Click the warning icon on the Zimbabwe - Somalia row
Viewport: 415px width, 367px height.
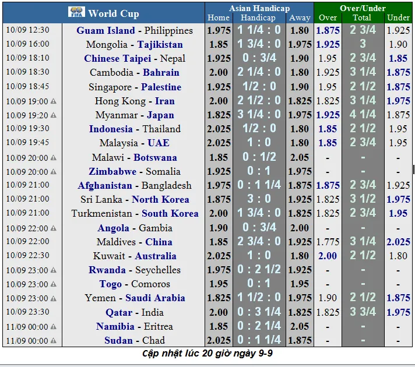click(54, 172)
